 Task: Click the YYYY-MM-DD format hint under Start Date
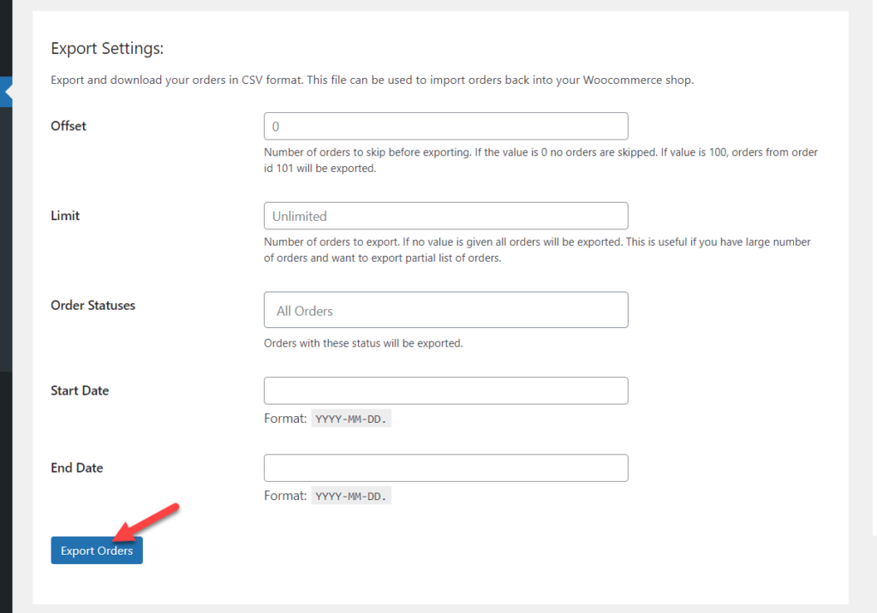pos(351,419)
